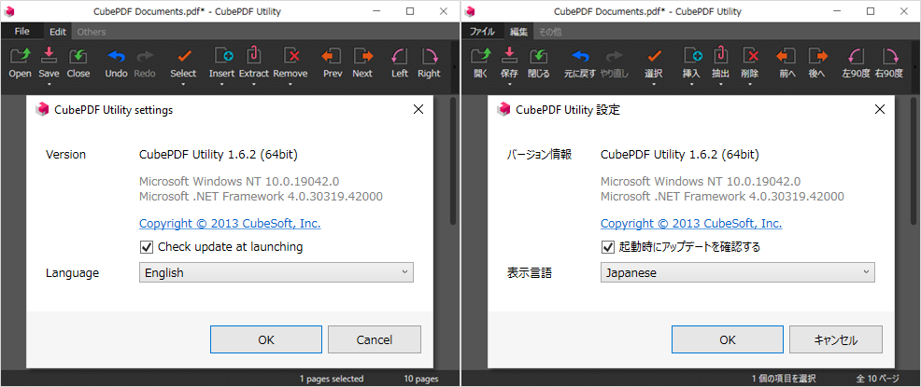Click '10 pages' status bar text

click(x=421, y=379)
